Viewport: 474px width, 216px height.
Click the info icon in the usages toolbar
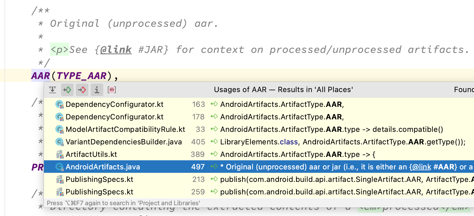pyautogui.click(x=97, y=90)
